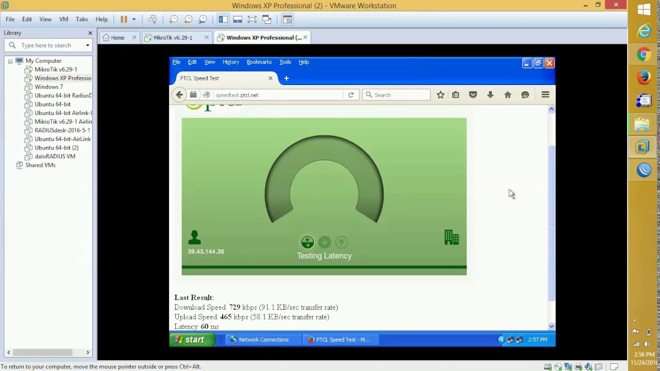The height and width of the screenshot is (371, 660).
Task: Open Firefox downloads arrow icon
Action: [490, 95]
